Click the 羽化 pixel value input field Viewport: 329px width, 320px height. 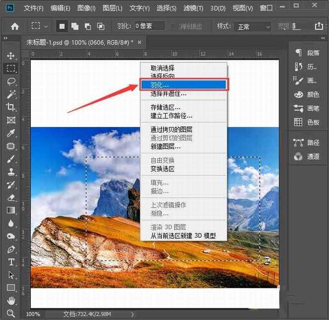coord(149,26)
